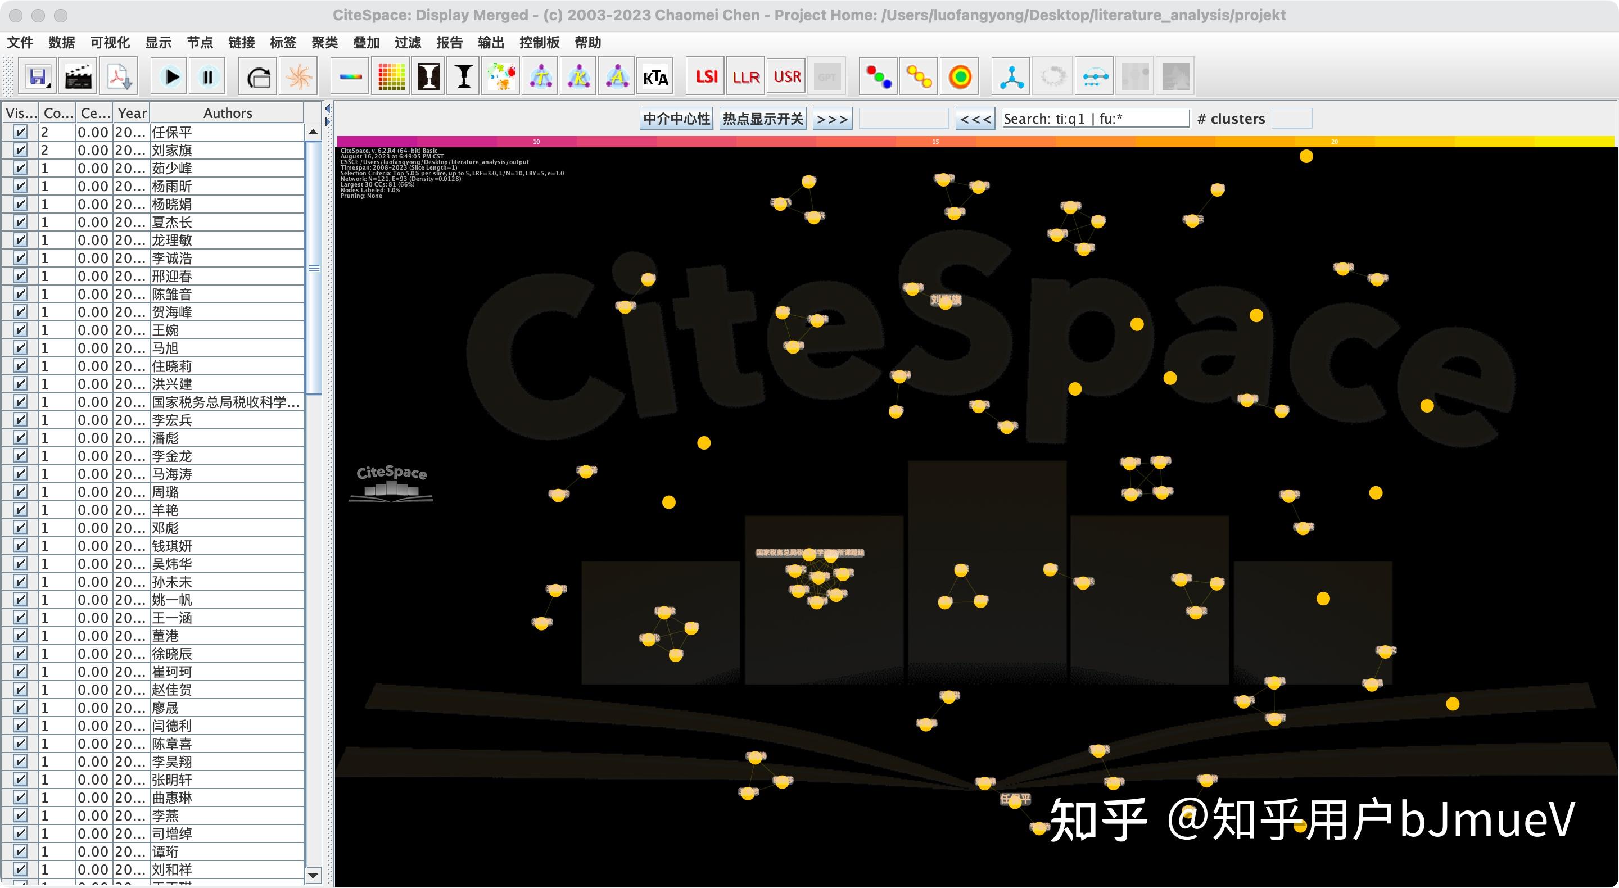Click inside the Search ti:q1 field

click(1095, 118)
